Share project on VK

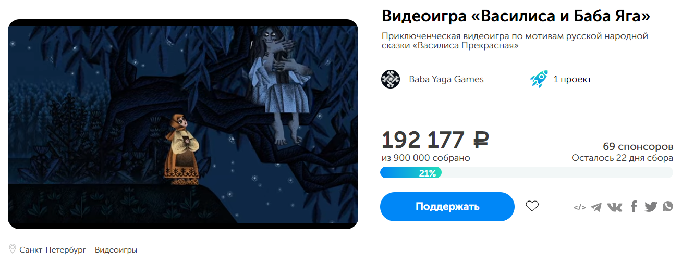point(615,207)
